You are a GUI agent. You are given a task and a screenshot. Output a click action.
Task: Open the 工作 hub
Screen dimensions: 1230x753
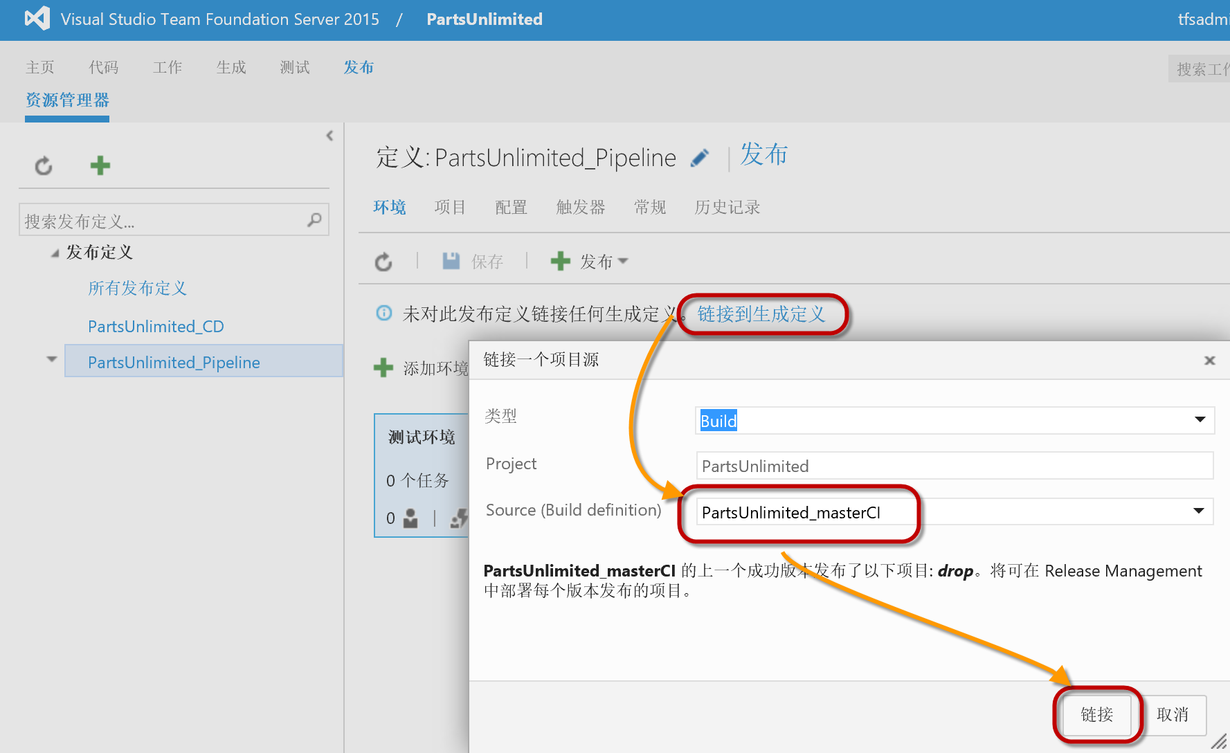coord(168,67)
